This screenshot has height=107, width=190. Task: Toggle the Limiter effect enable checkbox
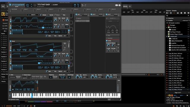coord(107,41)
